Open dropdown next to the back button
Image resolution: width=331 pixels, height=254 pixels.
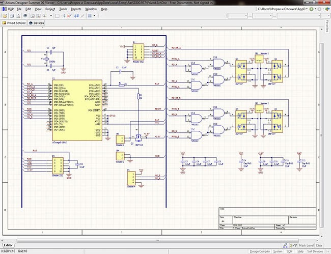tap(315, 9)
